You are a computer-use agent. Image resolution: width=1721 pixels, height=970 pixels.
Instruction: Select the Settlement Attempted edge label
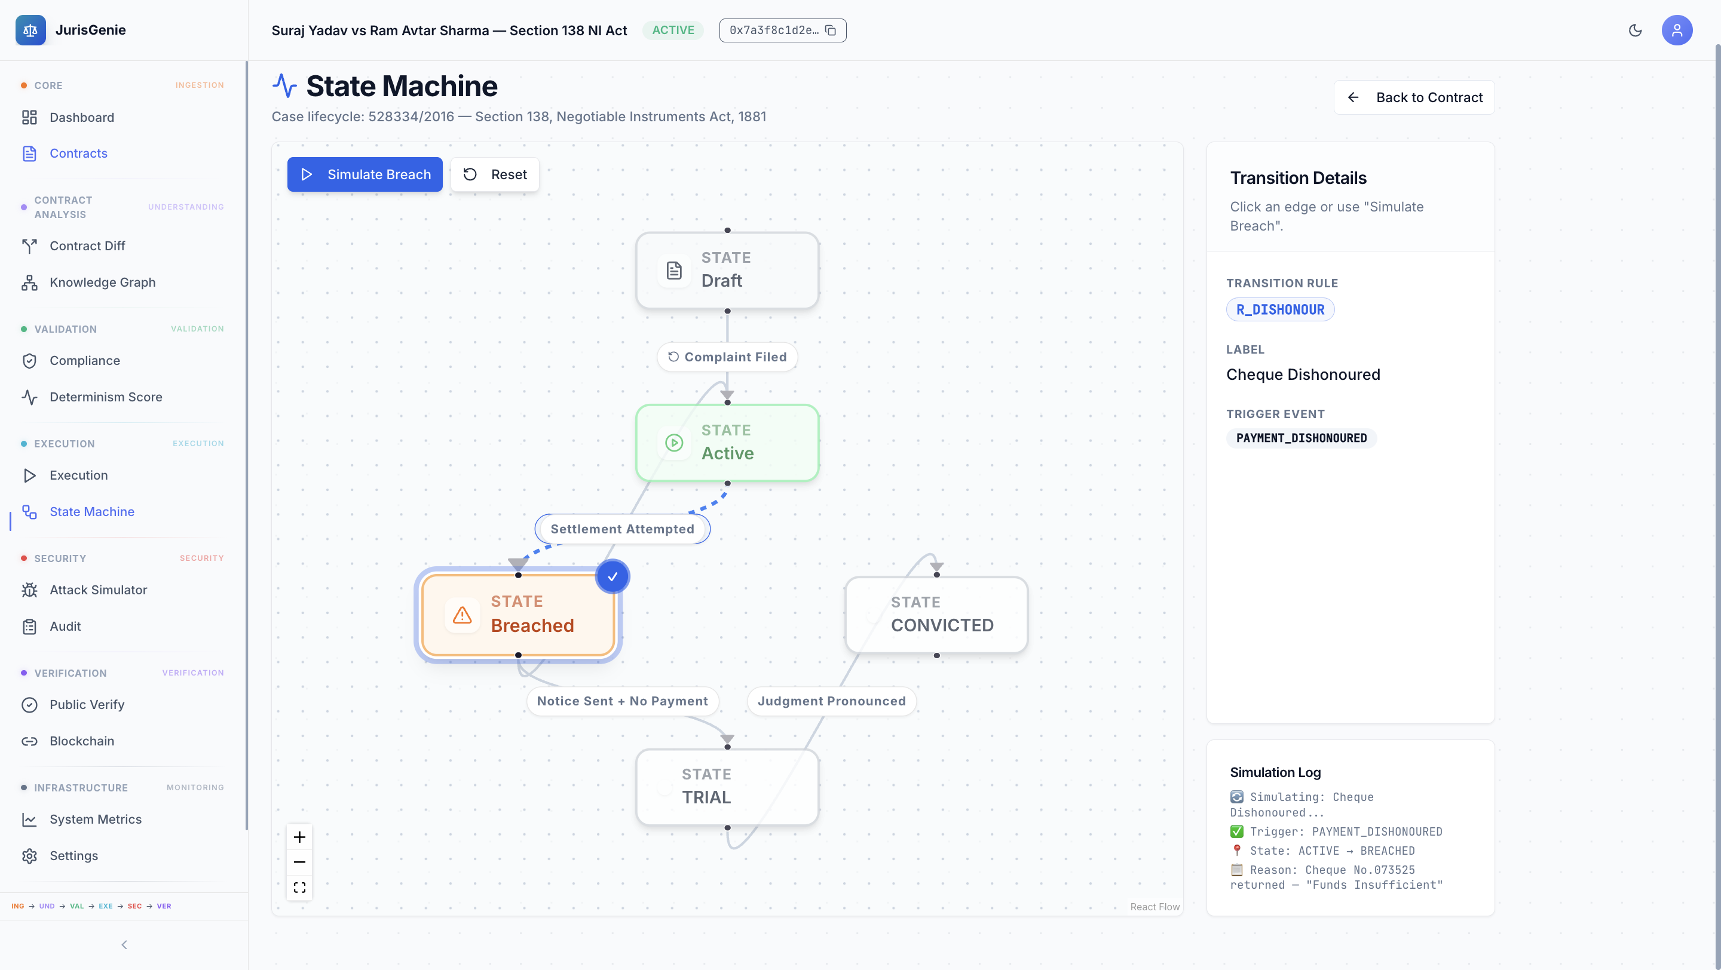pyautogui.click(x=622, y=529)
